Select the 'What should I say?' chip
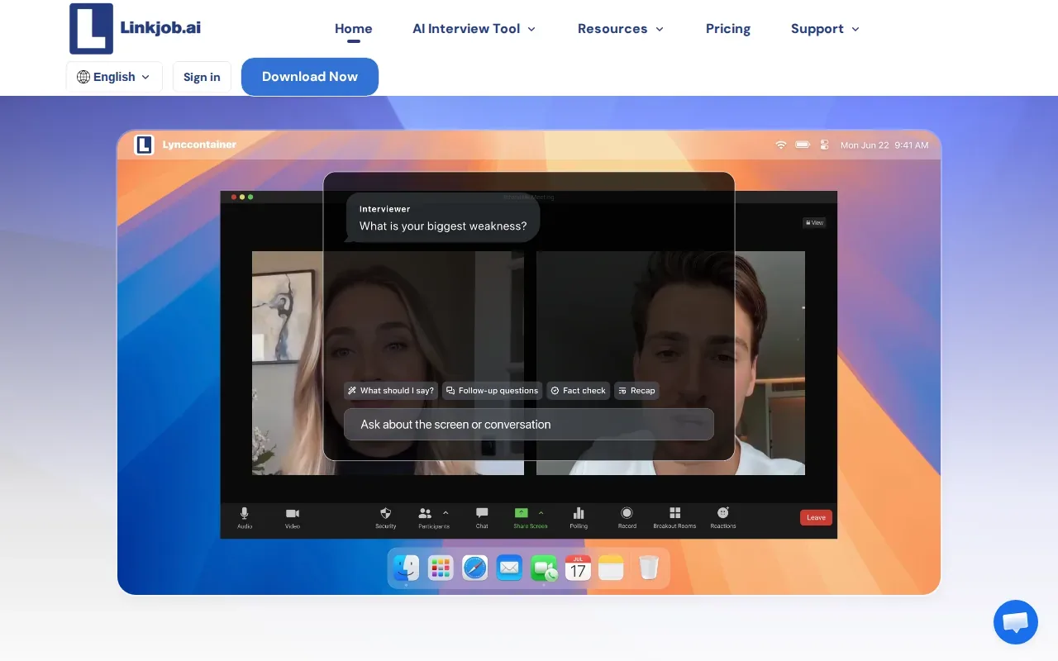 coord(391,391)
